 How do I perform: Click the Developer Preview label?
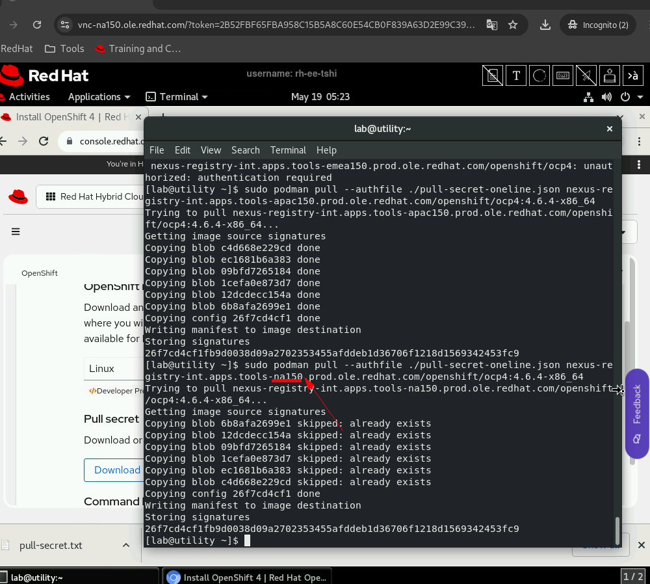point(116,391)
